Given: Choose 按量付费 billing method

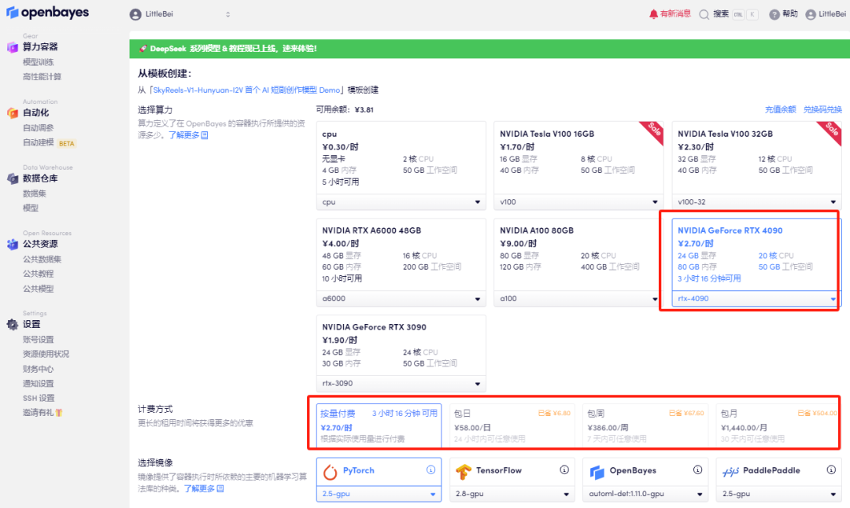Looking at the screenshot, I should 379,425.
